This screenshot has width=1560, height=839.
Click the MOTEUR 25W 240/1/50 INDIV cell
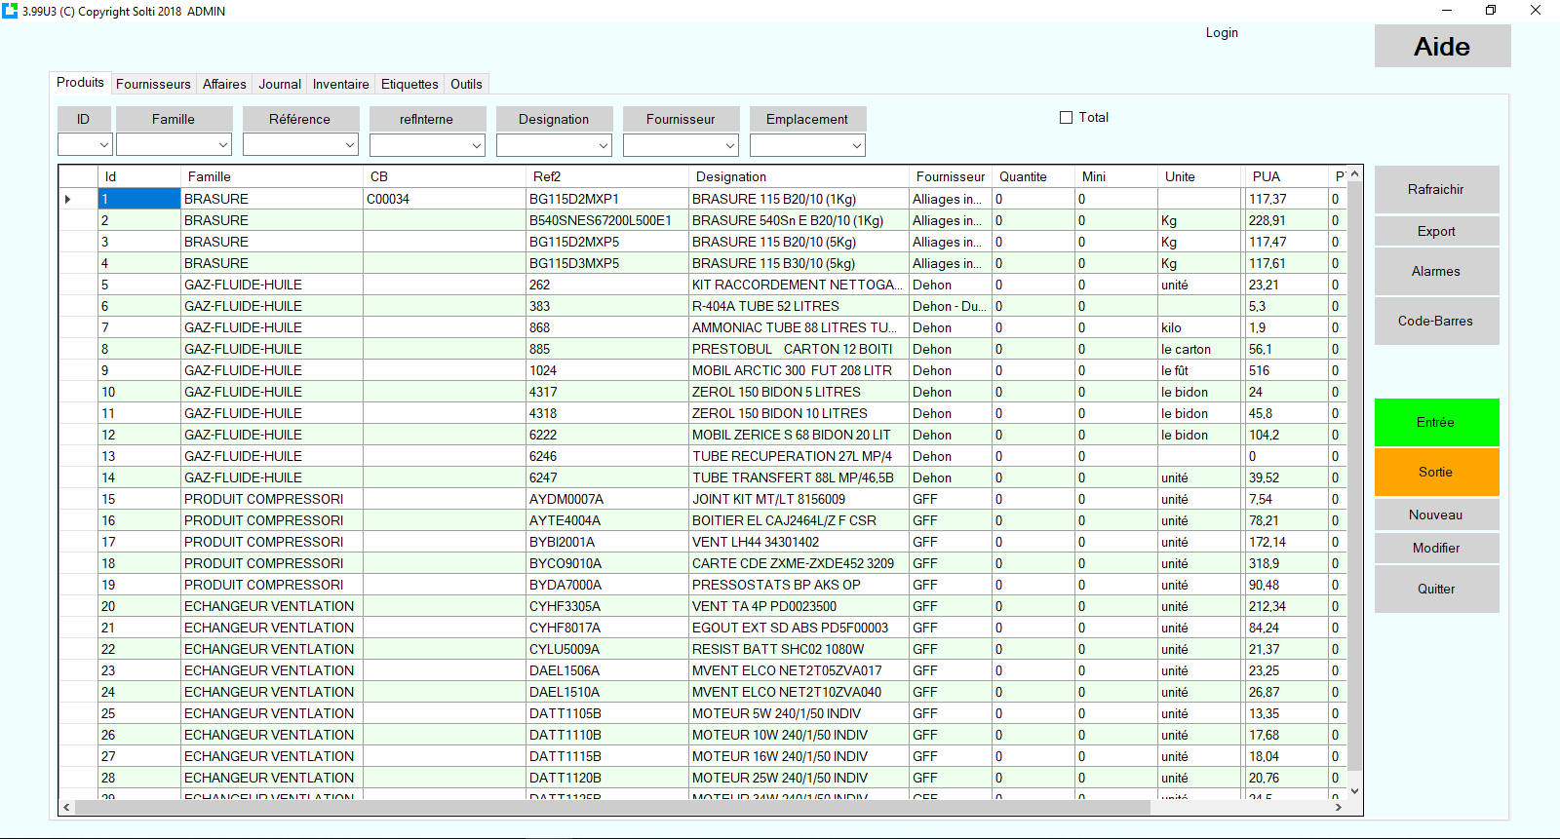click(799, 778)
